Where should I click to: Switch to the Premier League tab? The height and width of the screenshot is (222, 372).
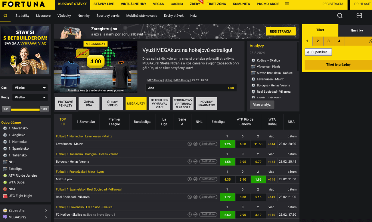pyautogui.click(x=114, y=122)
